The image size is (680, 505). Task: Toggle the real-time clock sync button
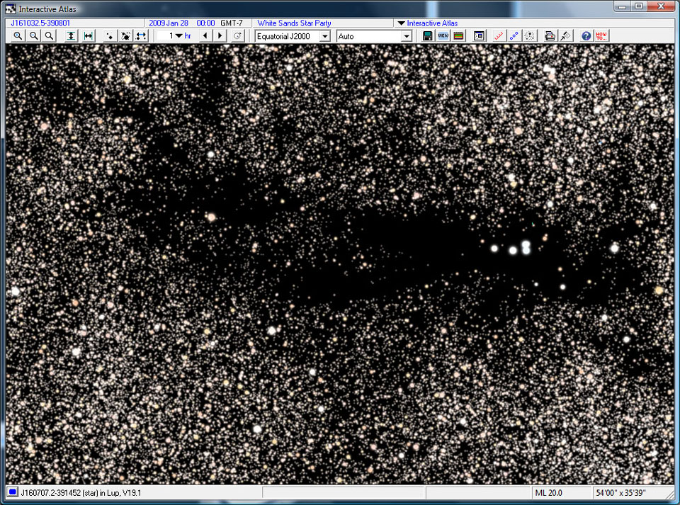238,36
